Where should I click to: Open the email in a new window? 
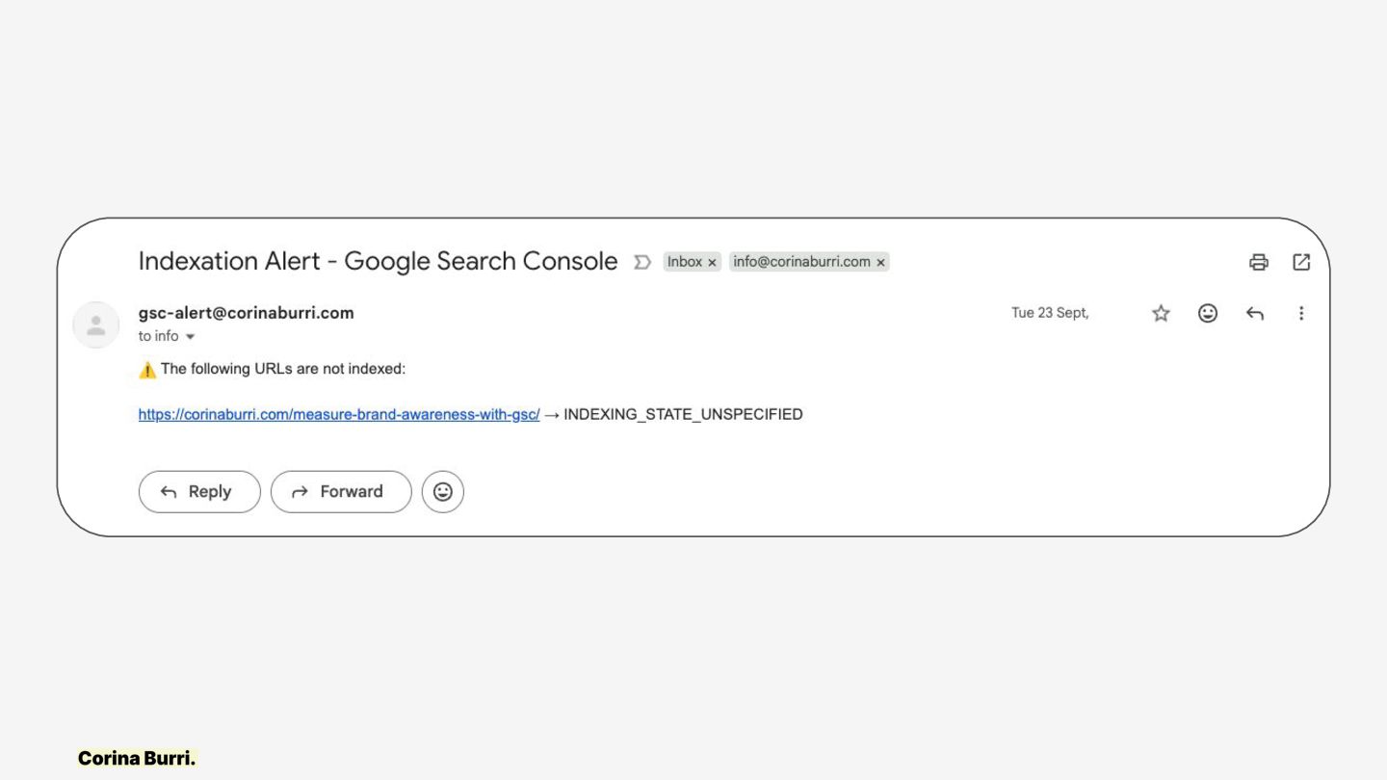coord(1301,262)
